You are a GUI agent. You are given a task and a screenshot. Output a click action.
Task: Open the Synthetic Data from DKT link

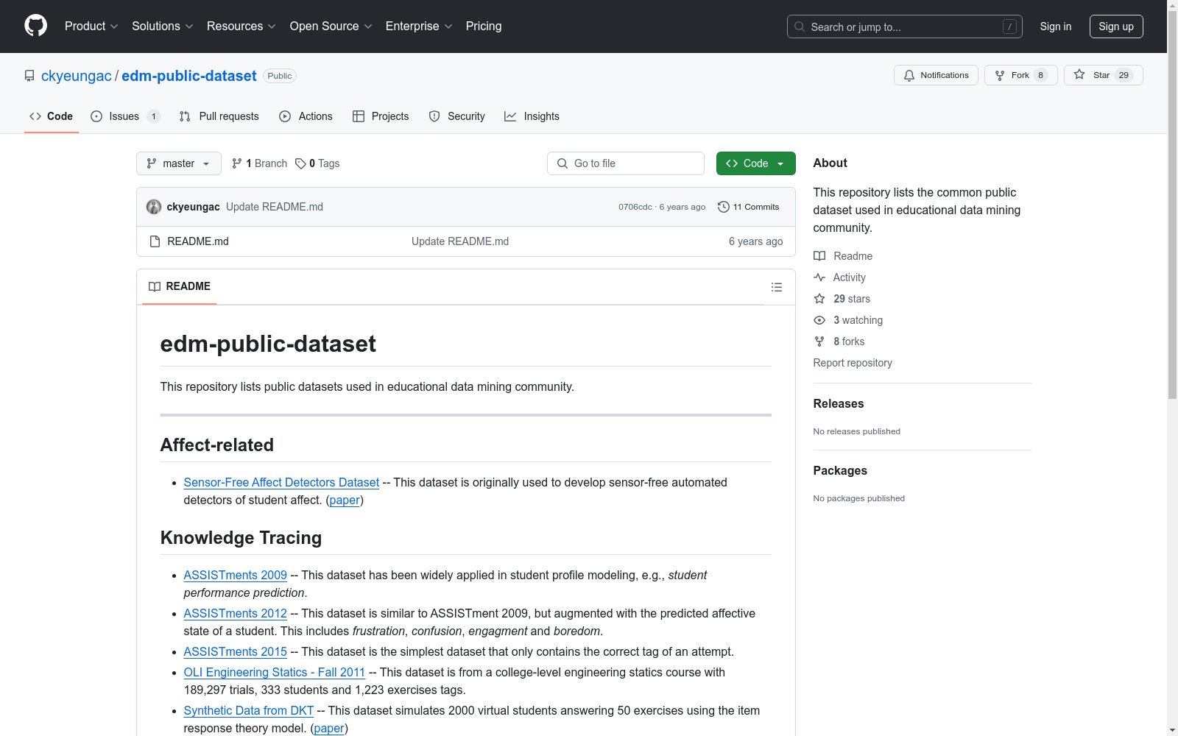tap(249, 710)
